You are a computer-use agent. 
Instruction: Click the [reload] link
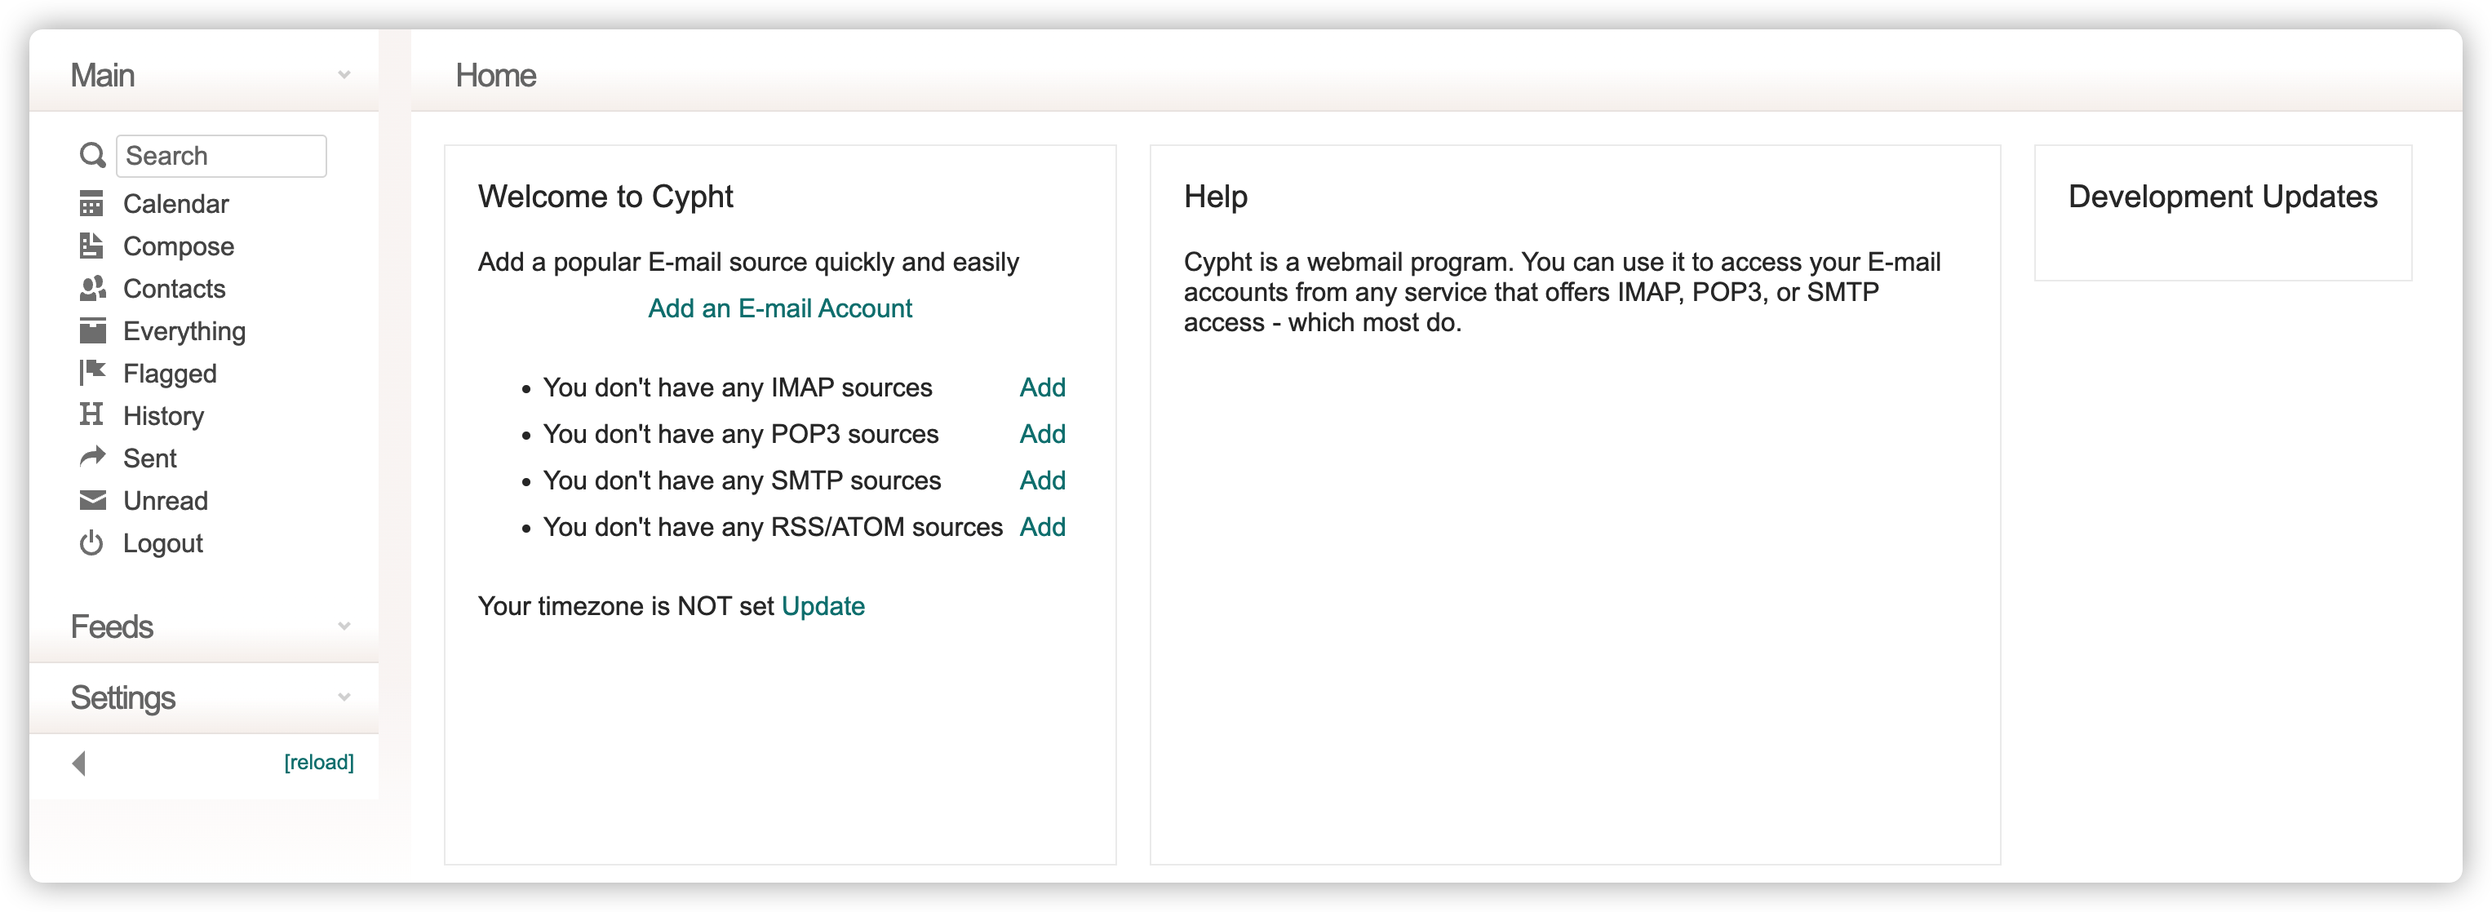(318, 762)
